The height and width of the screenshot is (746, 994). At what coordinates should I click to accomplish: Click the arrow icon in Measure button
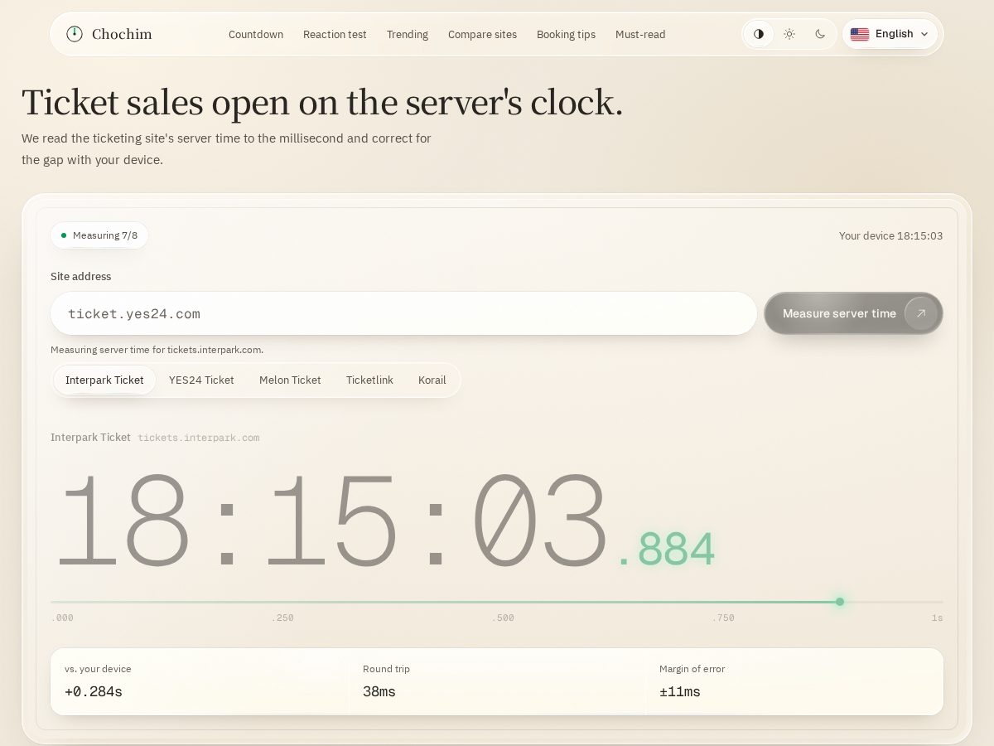click(920, 313)
